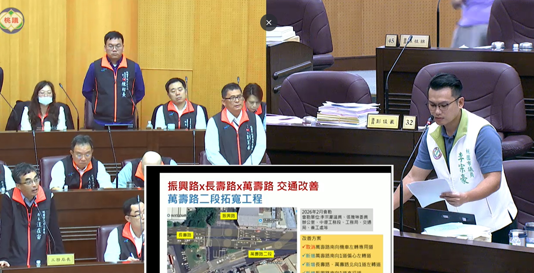534x273 pixels.
Task: Click the 工務局長 desk nameplate
Action: click(61, 259)
